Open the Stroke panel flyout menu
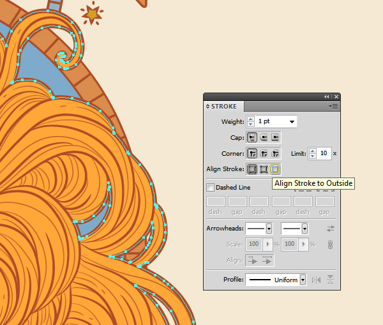This screenshot has width=383, height=325. (334, 106)
